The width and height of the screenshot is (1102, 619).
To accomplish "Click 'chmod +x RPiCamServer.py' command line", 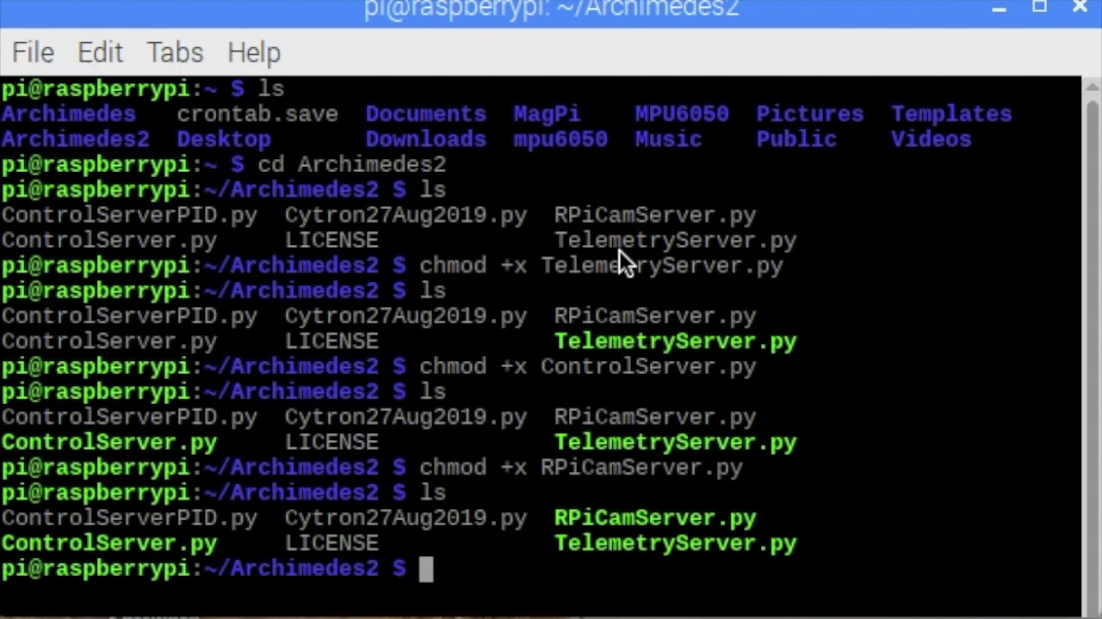I will pyautogui.click(x=580, y=468).
